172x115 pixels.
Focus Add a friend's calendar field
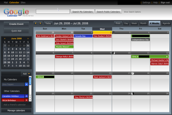tap(17, 105)
